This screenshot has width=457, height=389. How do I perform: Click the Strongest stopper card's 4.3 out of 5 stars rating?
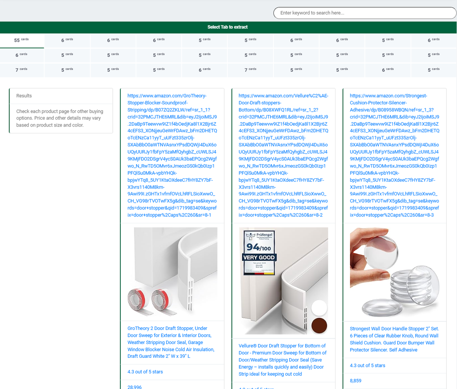[x=368, y=365]
